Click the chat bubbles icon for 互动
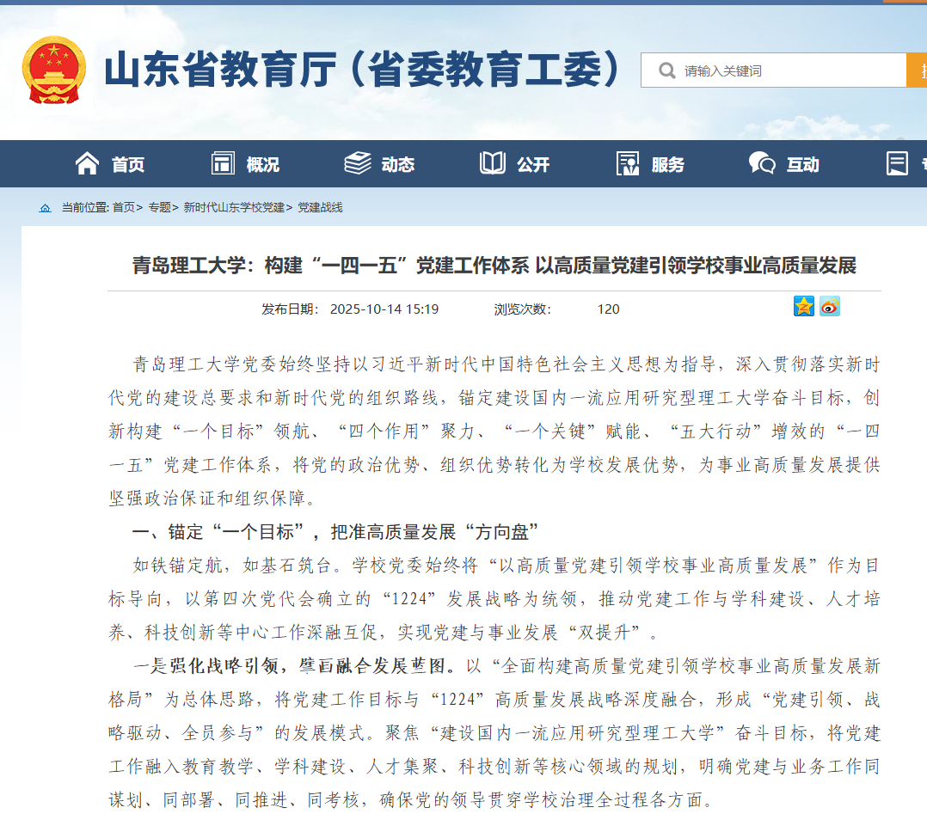The width and height of the screenshot is (927, 820). pyautogui.click(x=761, y=163)
